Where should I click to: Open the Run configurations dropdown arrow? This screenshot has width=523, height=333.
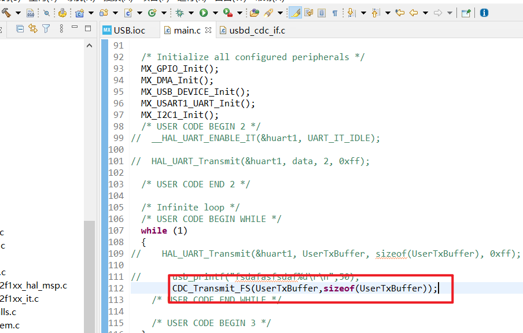click(x=215, y=13)
